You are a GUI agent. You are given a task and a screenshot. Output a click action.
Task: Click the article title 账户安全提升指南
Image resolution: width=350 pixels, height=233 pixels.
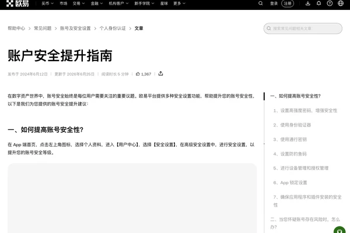(60, 55)
